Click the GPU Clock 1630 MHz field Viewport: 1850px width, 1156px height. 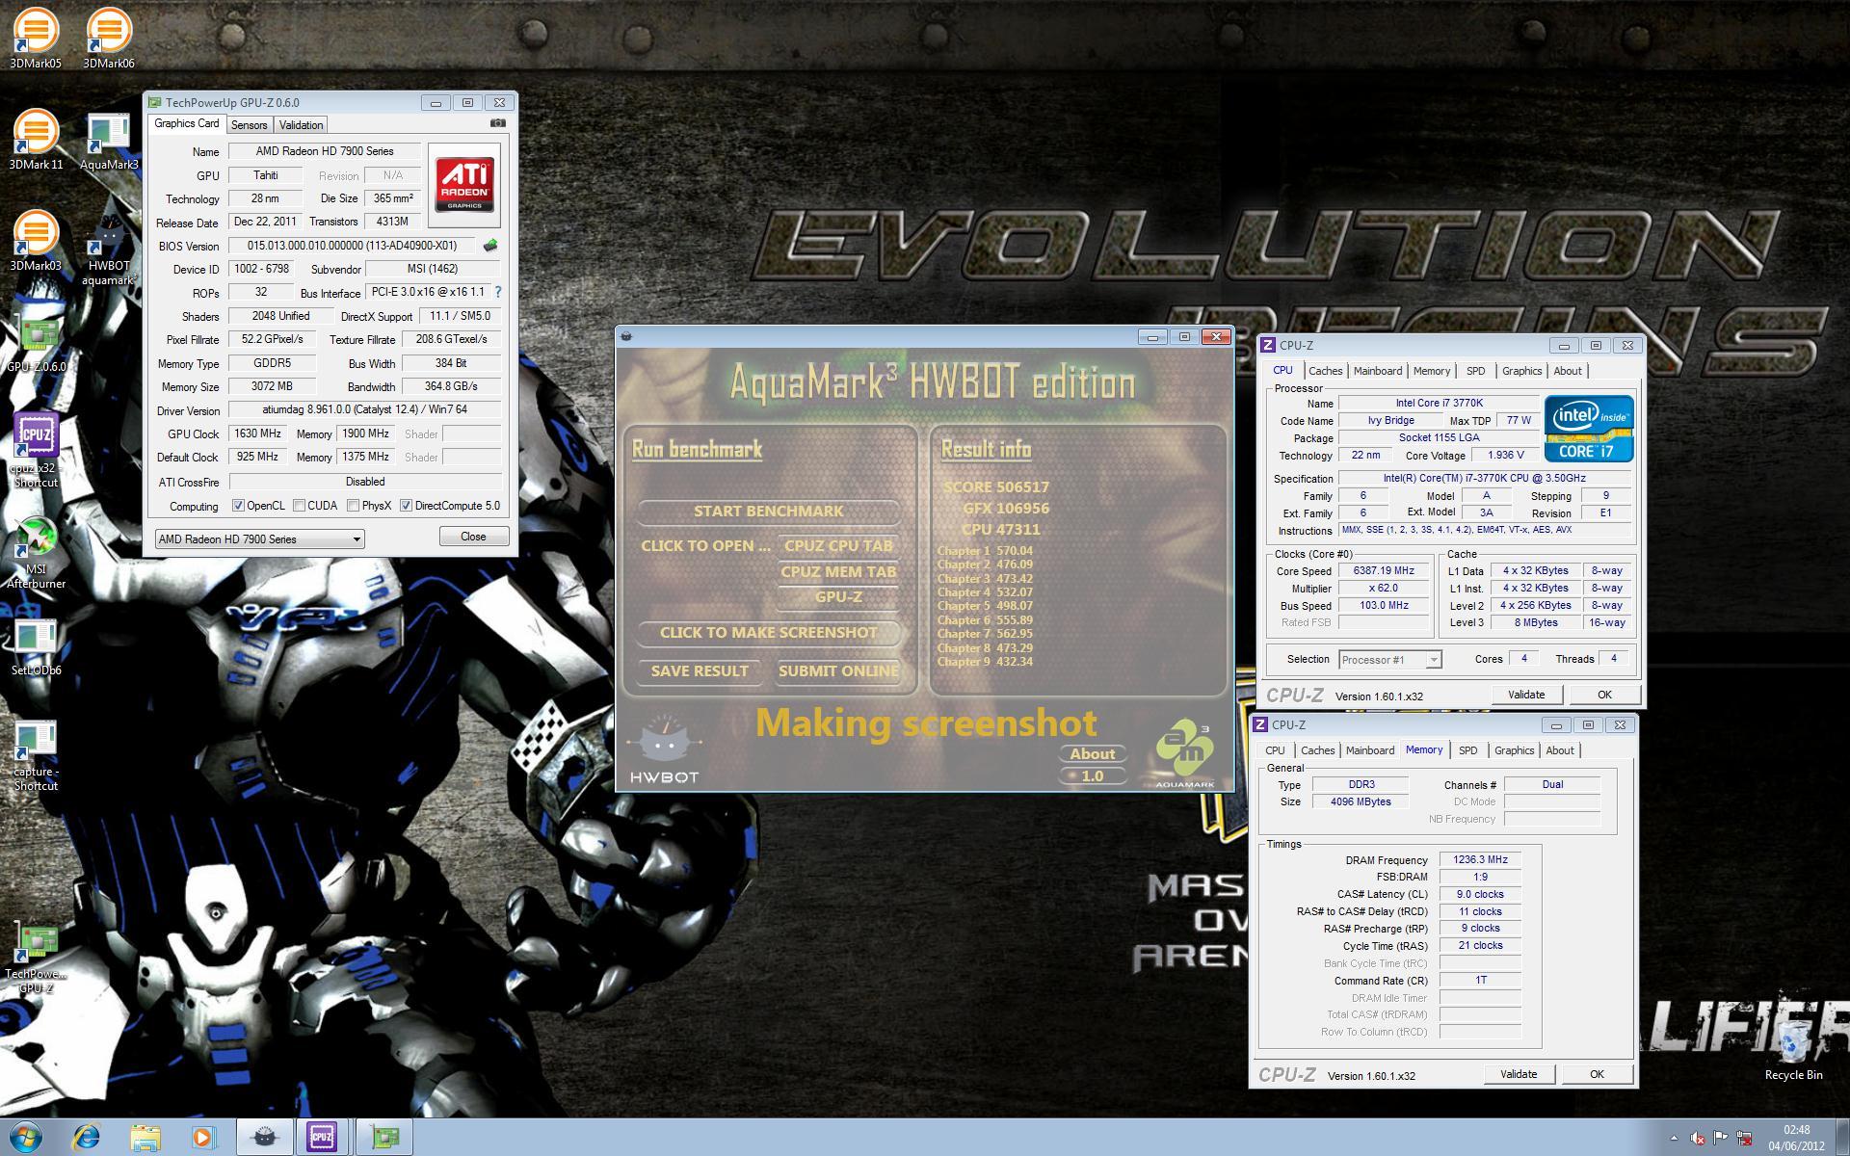(257, 434)
